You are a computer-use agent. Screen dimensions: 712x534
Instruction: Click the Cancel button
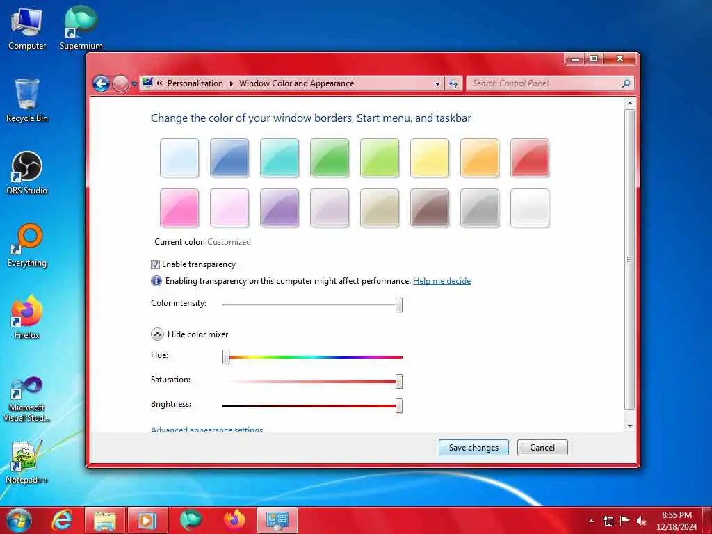[542, 447]
